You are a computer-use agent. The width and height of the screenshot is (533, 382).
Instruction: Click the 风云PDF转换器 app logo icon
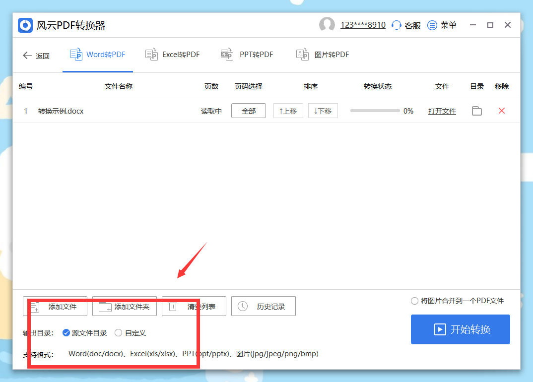click(x=25, y=25)
